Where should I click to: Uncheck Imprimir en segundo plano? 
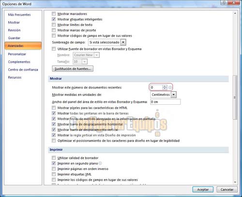[54, 163]
